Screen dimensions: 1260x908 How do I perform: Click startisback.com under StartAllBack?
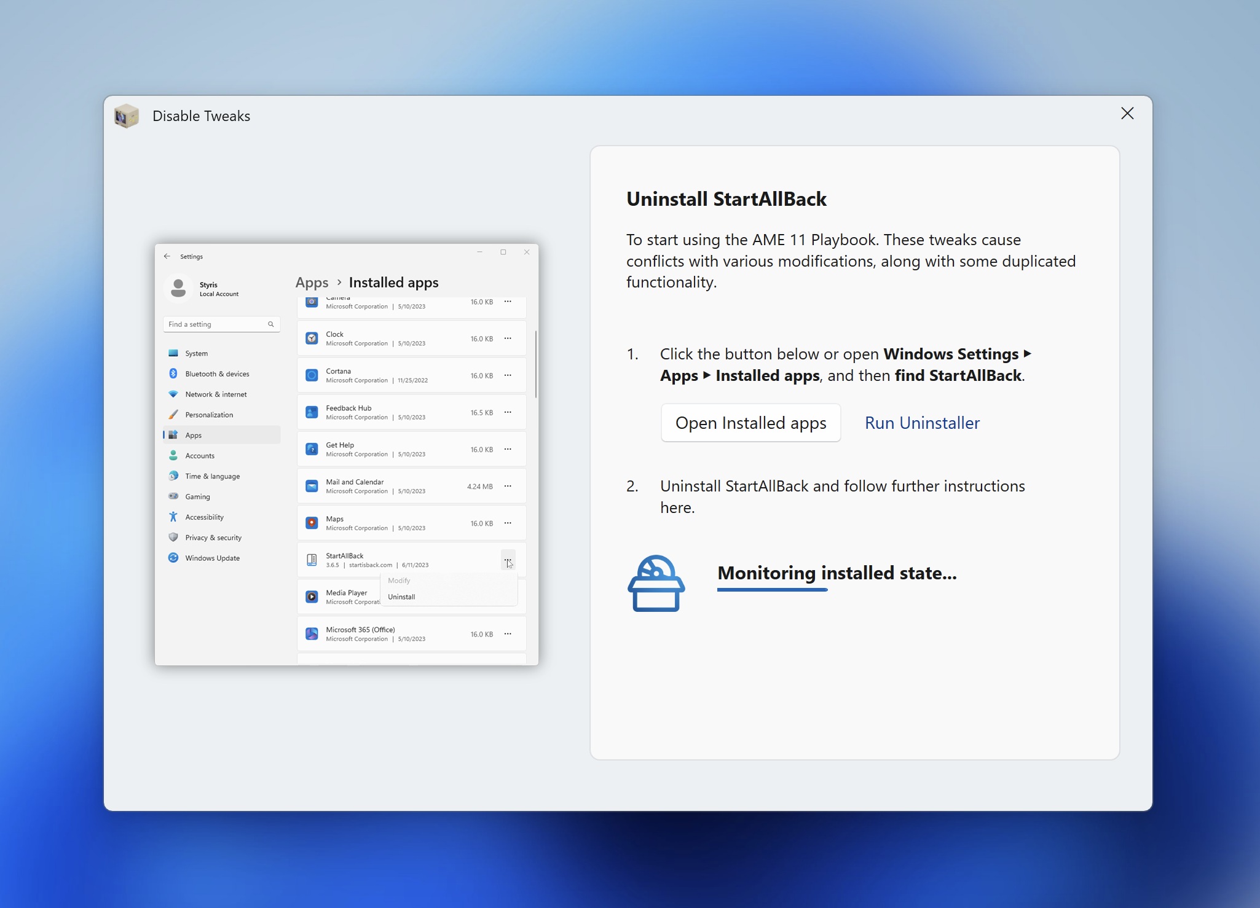[x=371, y=565]
